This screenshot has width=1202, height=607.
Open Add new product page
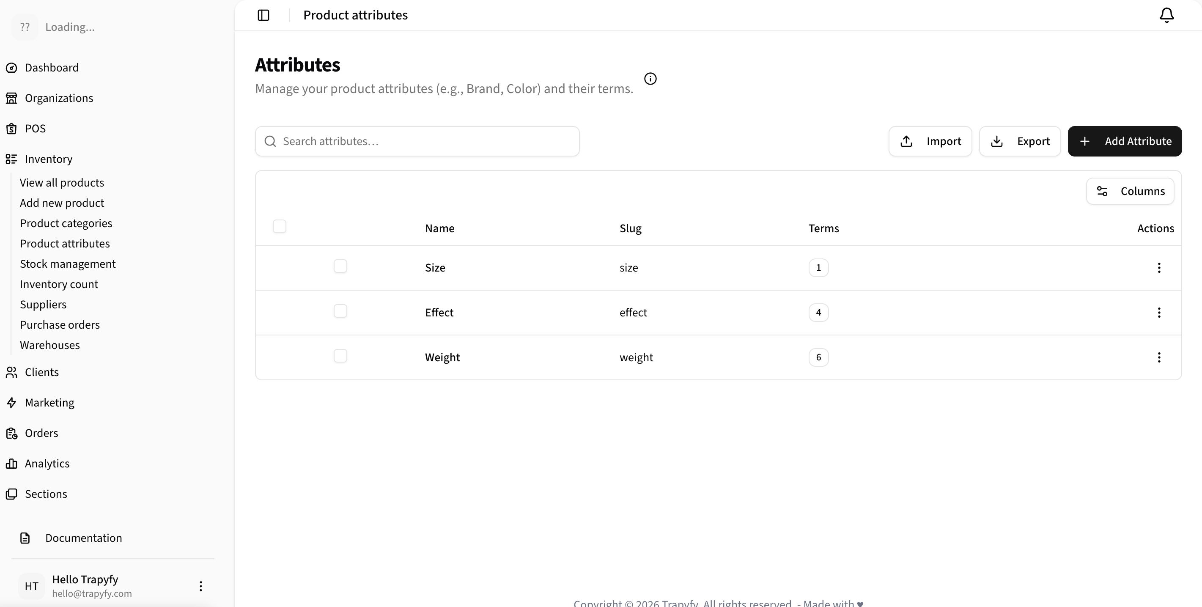[x=62, y=203]
